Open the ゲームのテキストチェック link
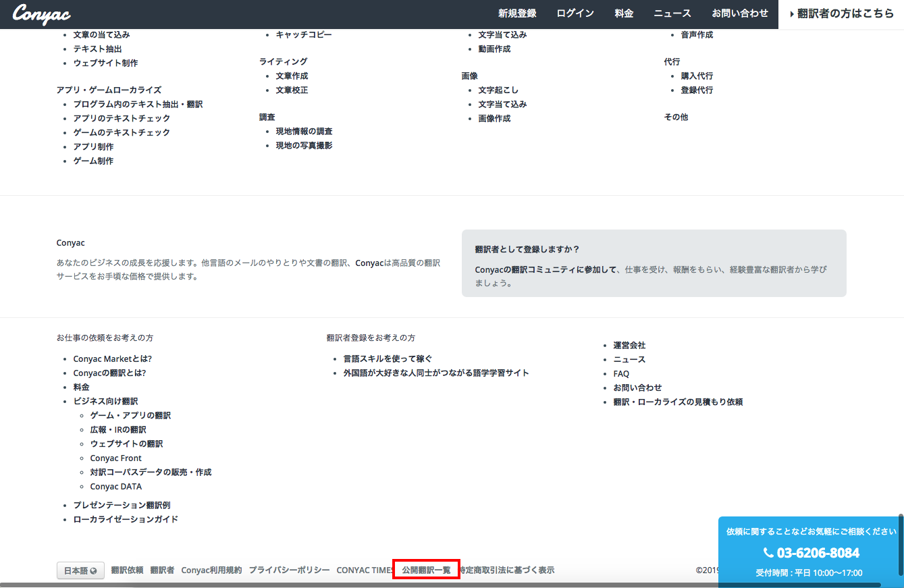904x588 pixels. (122, 133)
